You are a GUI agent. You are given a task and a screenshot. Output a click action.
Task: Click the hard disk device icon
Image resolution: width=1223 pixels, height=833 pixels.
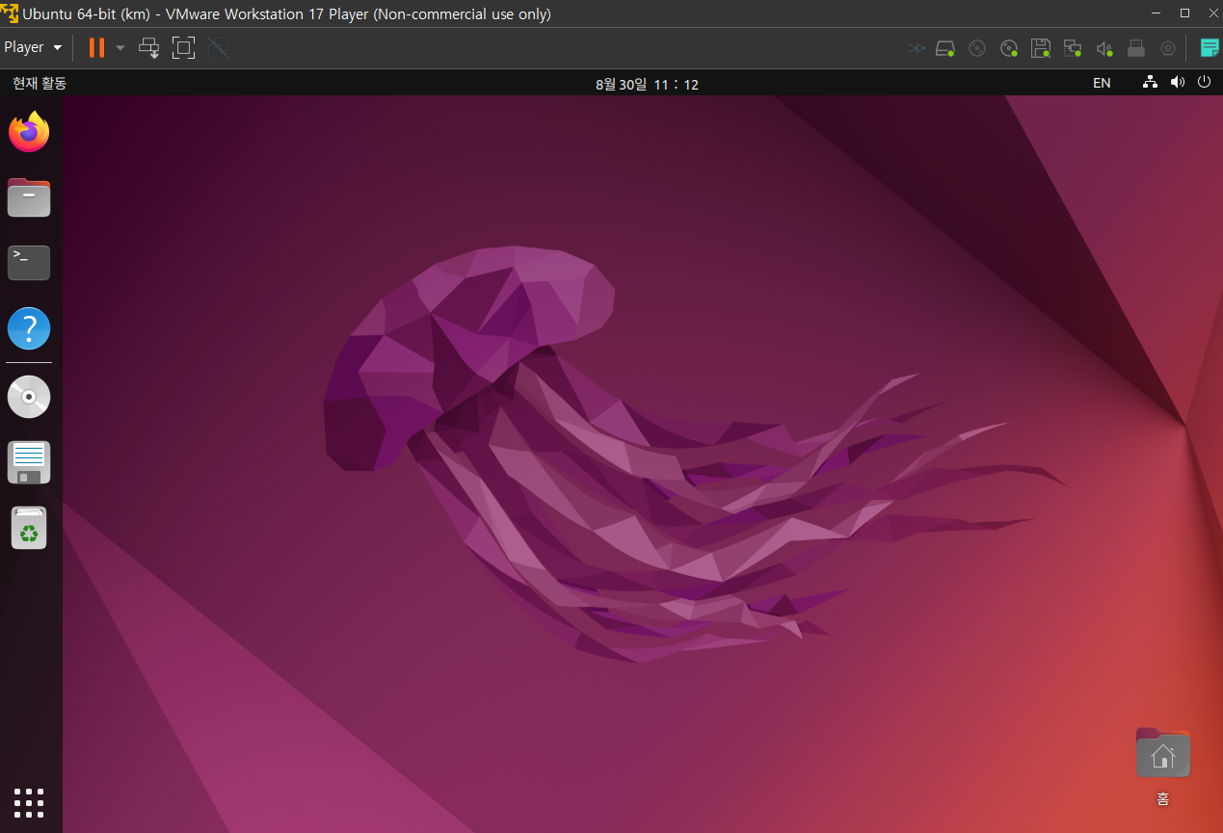coord(945,48)
